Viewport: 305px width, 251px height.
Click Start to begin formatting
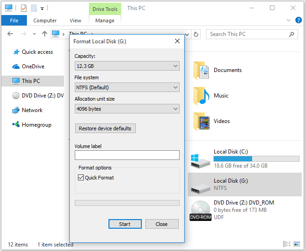tap(125, 224)
